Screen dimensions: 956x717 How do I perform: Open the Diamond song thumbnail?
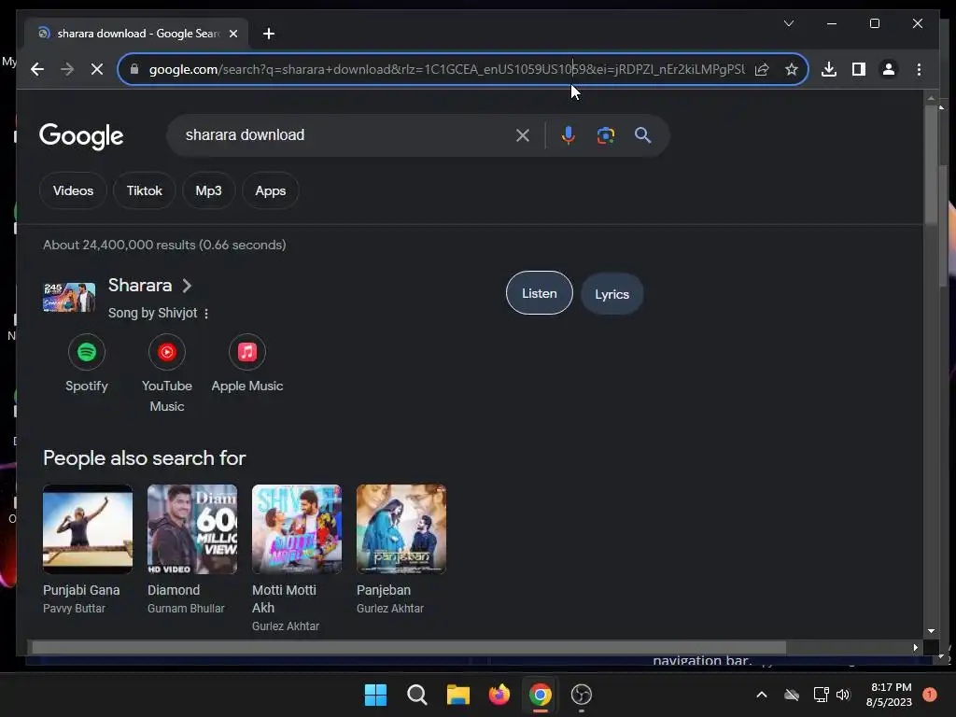click(x=192, y=529)
